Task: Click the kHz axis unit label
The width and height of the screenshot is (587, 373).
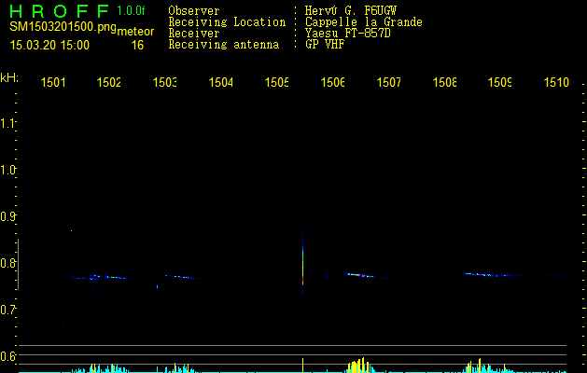Action: pos(9,78)
